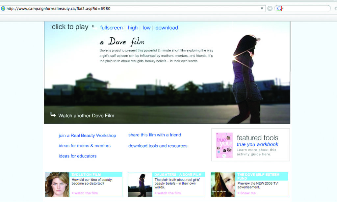Click 'watch the film' under Daughters film
The image size is (337, 202).
[x=168, y=193]
